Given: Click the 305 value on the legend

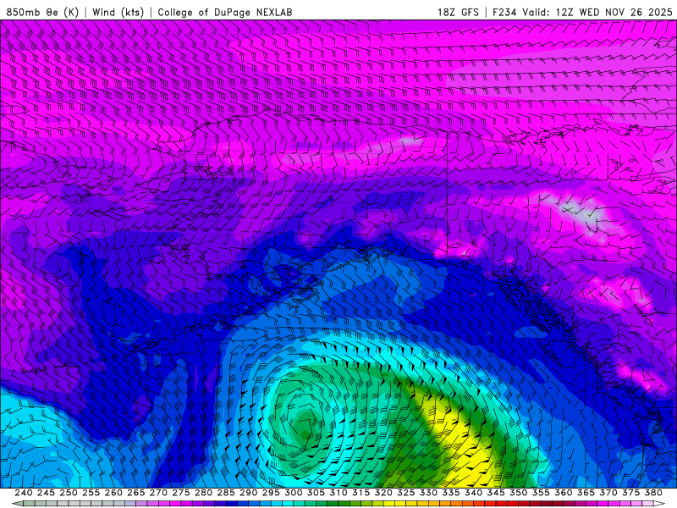Looking at the screenshot, I should 316,493.
